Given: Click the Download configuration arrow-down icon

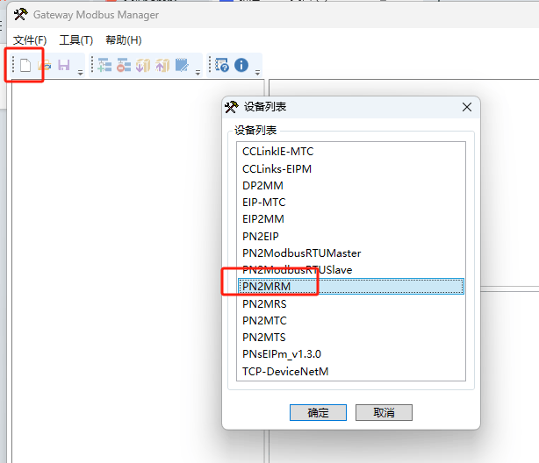Looking at the screenshot, I should click(x=143, y=65).
